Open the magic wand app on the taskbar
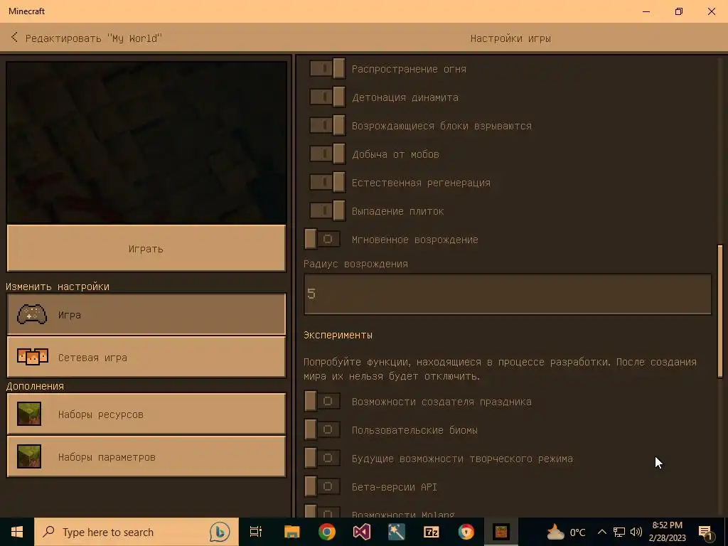Screen dimensions: 728x546 [397, 532]
